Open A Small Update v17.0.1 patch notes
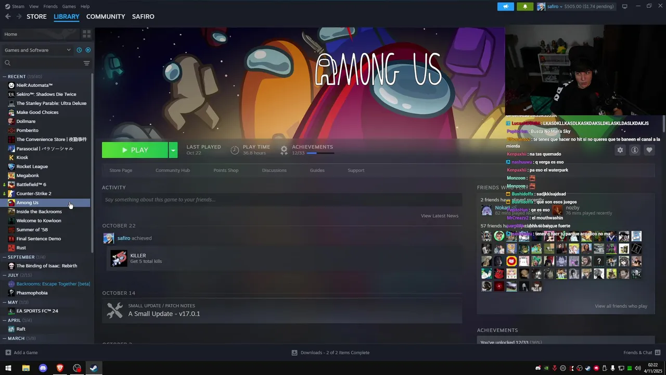The width and height of the screenshot is (666, 375). [282, 310]
